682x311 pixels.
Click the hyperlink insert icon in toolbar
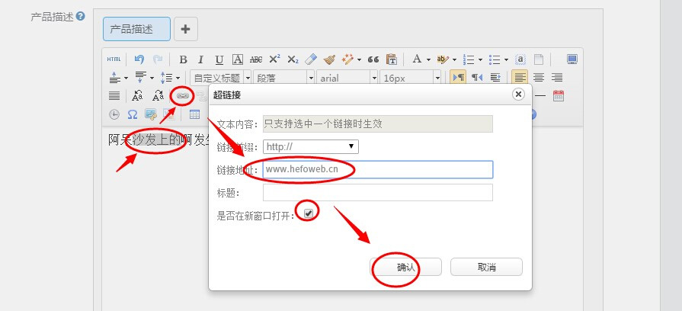click(x=182, y=96)
